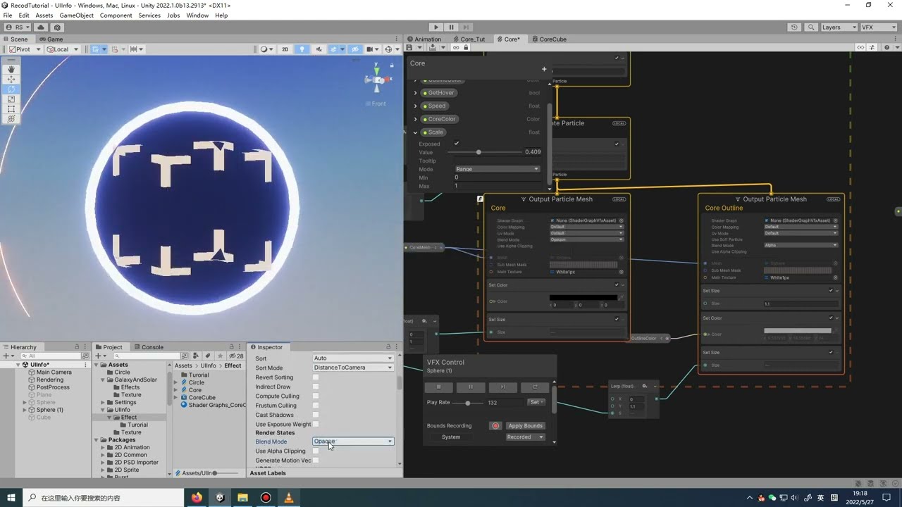Click the global search magnifier icon
The image size is (902, 507).
tap(810, 27)
